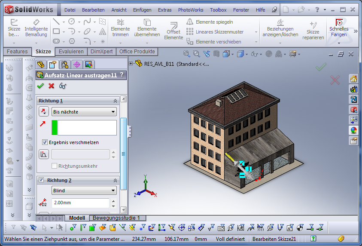Click the Offset Elemente tool
Image resolution: width=362 pixels, height=246 pixels.
173,31
